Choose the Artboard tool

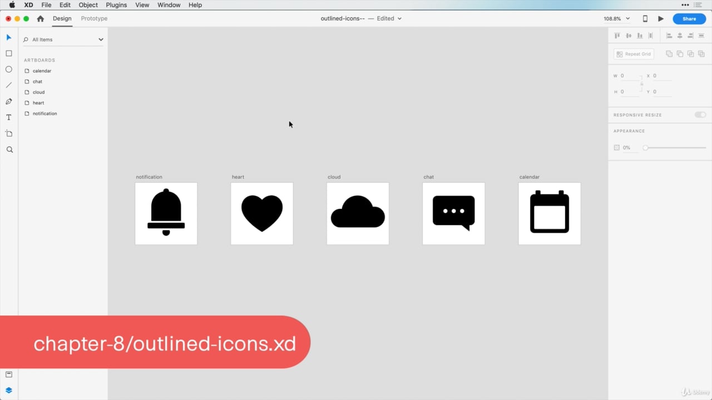9,133
